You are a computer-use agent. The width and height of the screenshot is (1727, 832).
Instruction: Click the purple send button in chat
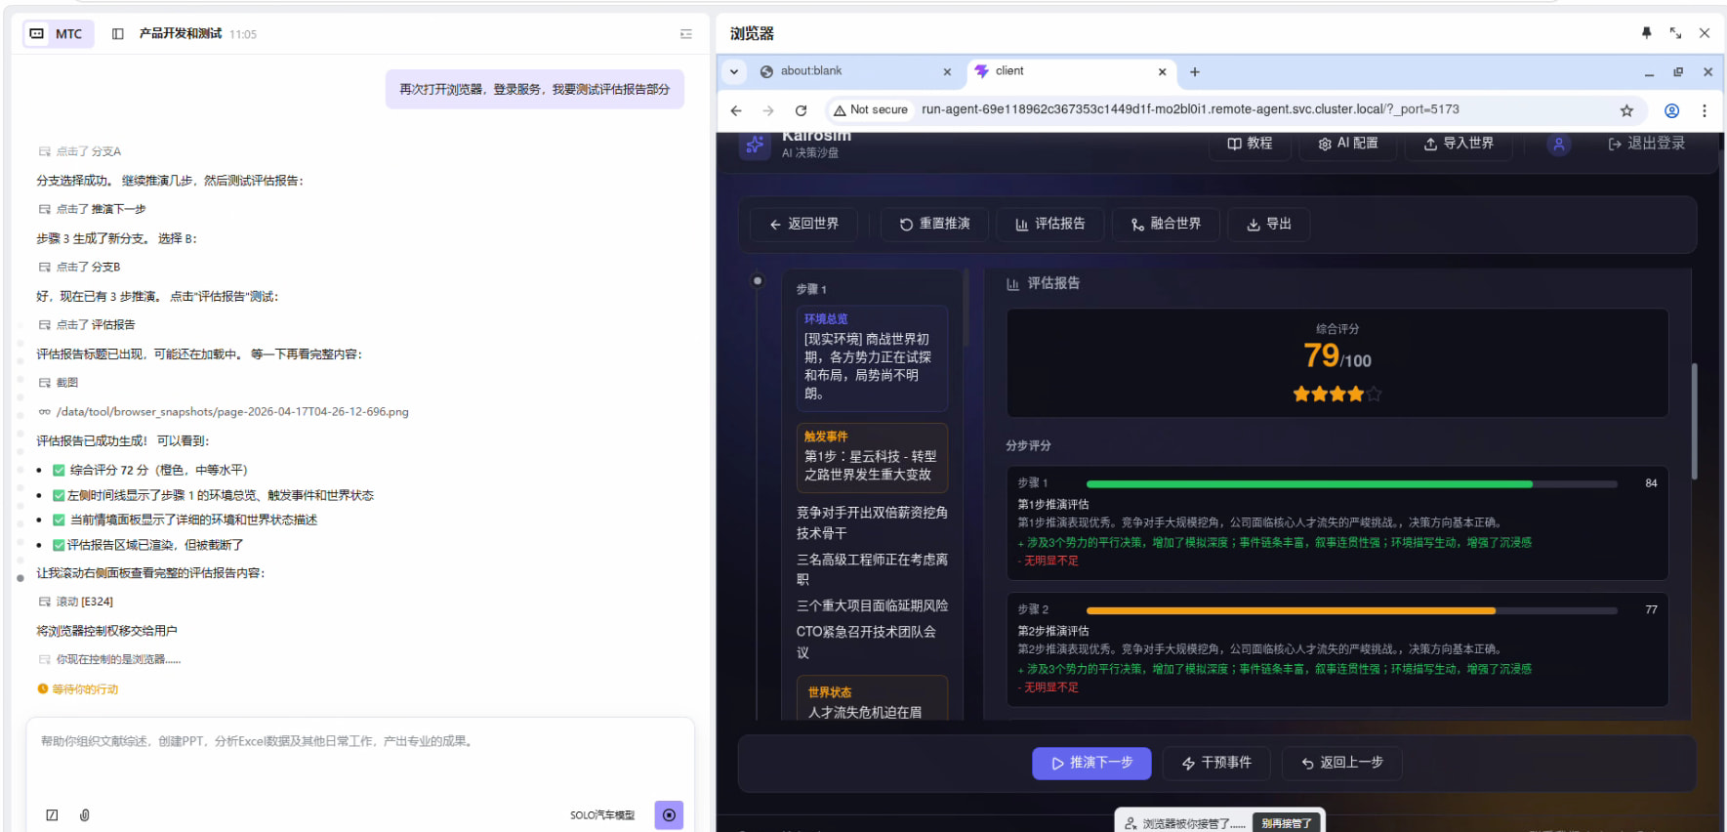(x=669, y=814)
